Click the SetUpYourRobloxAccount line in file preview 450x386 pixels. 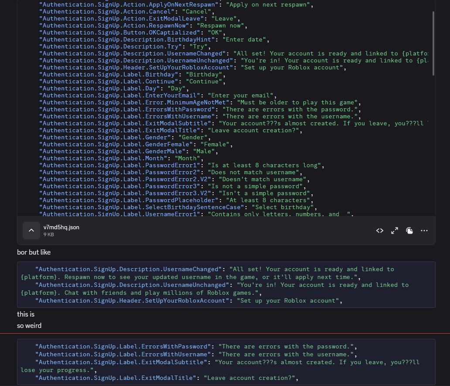coord(193,68)
